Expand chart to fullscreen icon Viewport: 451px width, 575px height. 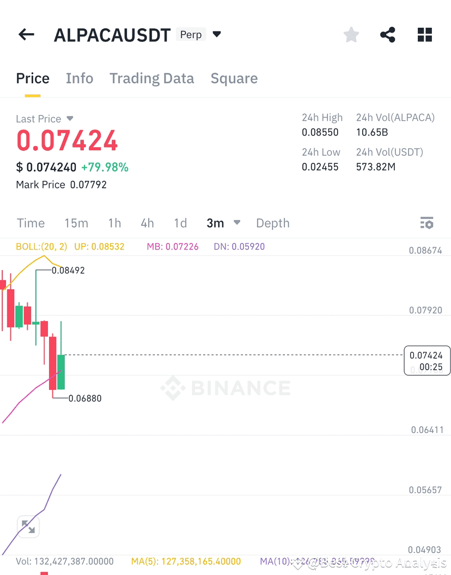click(28, 527)
